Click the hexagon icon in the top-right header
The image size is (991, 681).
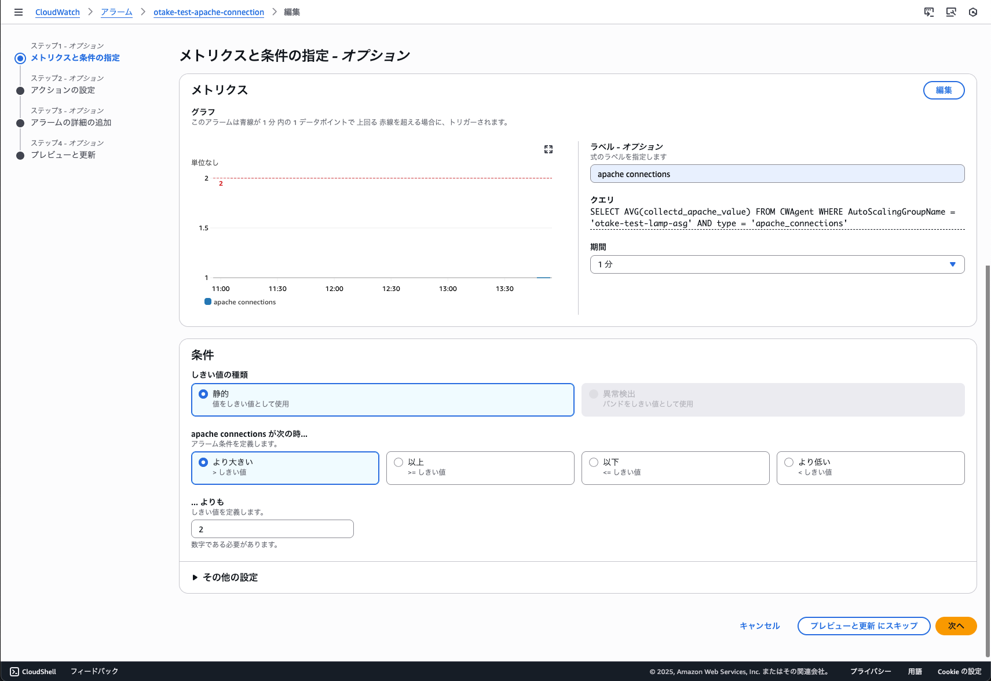click(x=973, y=12)
